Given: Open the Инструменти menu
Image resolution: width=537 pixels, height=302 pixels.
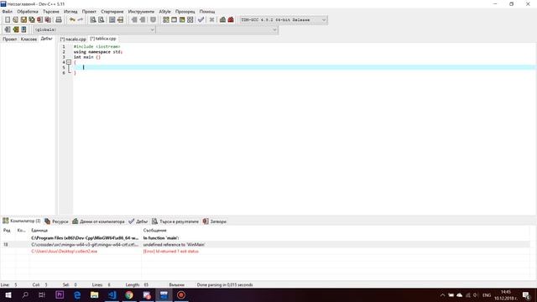Looking at the screenshot, I should pos(141,12).
